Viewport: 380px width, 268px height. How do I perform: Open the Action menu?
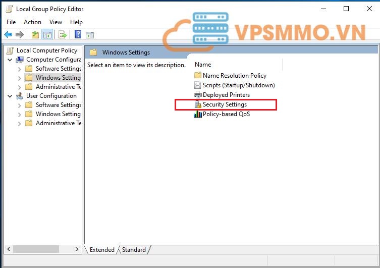point(32,22)
